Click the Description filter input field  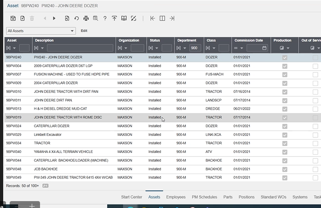pyautogui.click(x=80, y=48)
